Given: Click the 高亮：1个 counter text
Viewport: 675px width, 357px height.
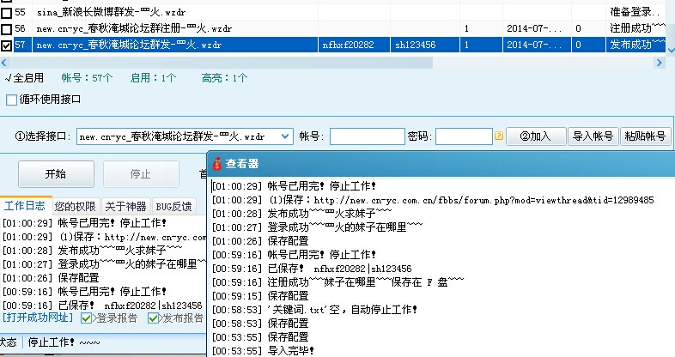Looking at the screenshot, I should pyautogui.click(x=225, y=78).
